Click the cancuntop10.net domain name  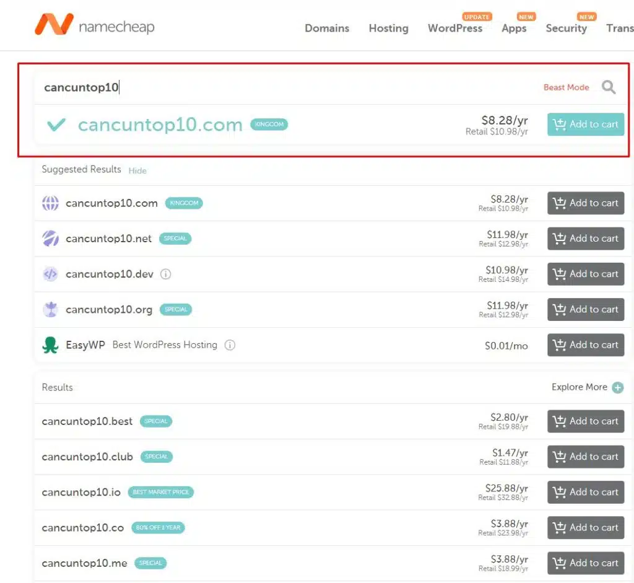[x=109, y=239]
